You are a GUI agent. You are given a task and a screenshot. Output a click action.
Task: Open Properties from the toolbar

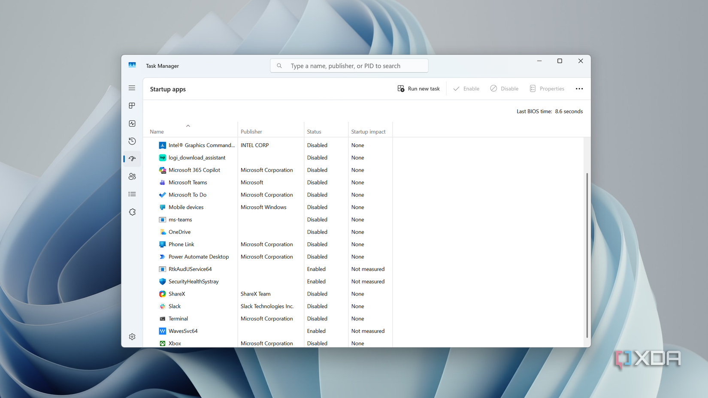[x=547, y=89]
